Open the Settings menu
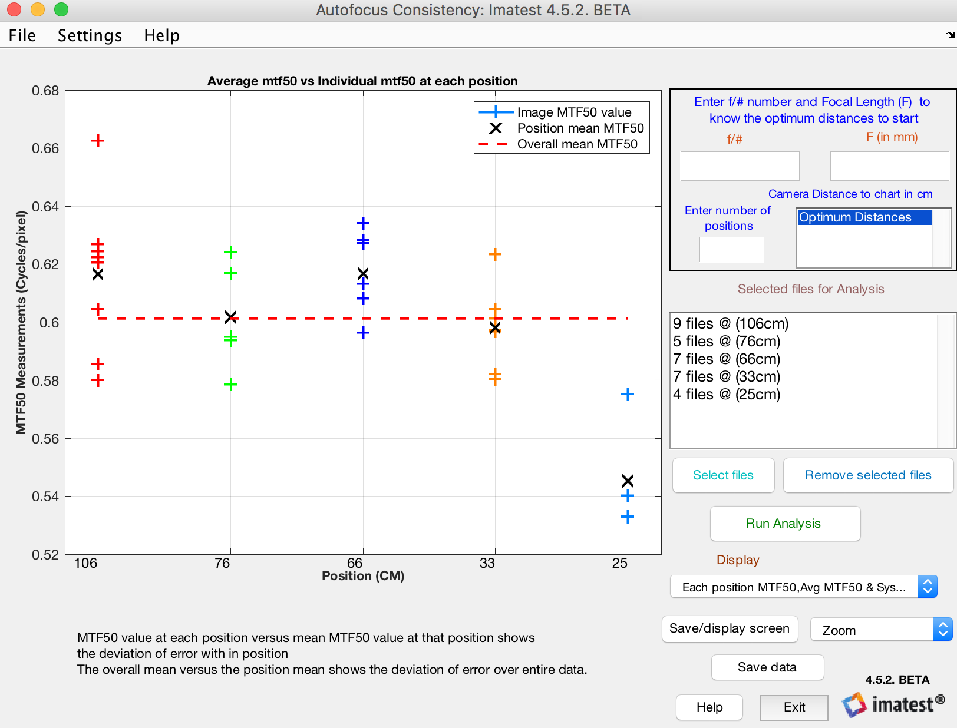Image resolution: width=957 pixels, height=728 pixels. pos(90,35)
